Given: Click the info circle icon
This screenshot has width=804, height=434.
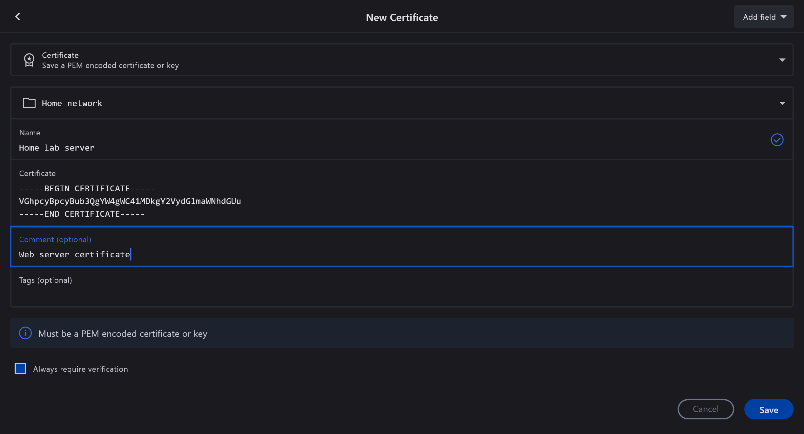Looking at the screenshot, I should click(25, 333).
